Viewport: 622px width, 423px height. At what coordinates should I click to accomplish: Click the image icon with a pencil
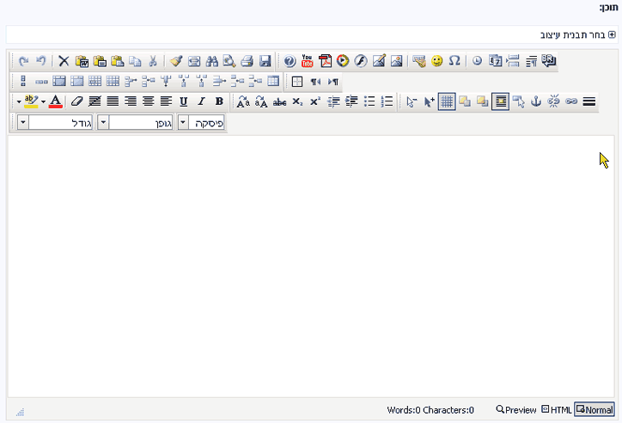[379, 61]
